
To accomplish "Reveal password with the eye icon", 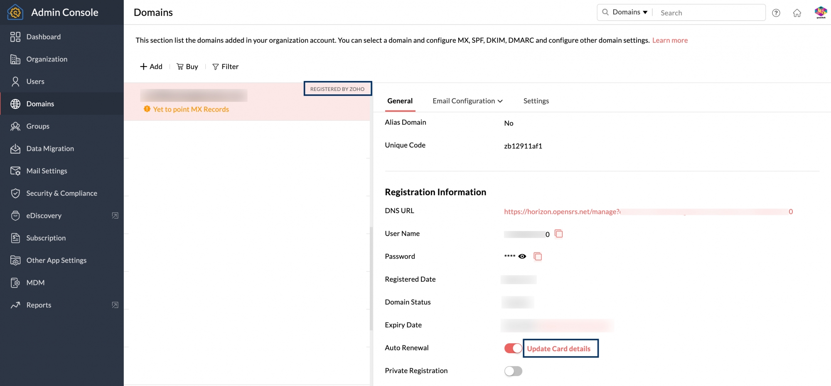I will [x=522, y=256].
